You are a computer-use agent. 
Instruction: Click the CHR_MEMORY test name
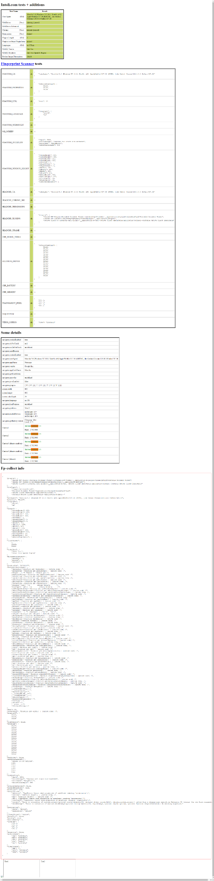[9, 292]
